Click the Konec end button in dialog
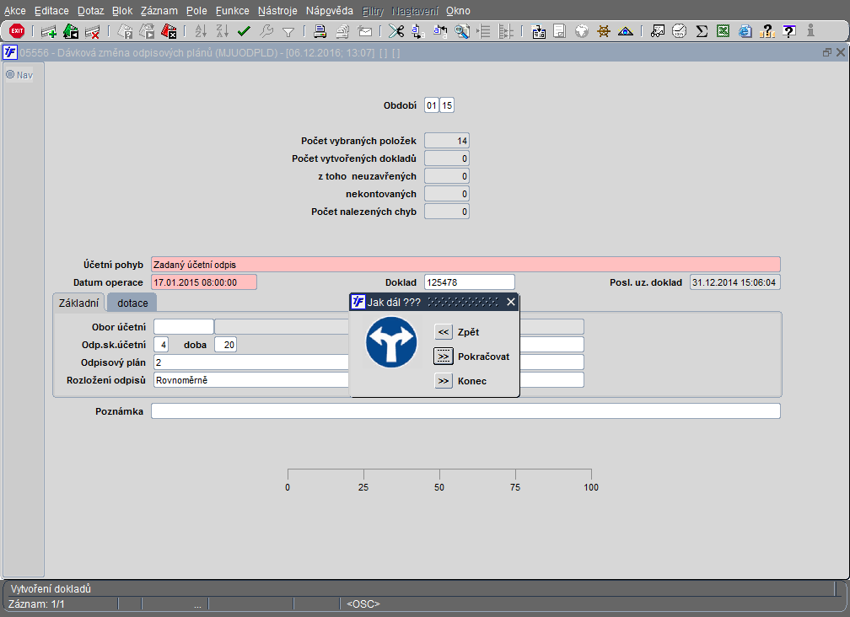Image resolution: width=850 pixels, height=617 pixels. [x=444, y=381]
